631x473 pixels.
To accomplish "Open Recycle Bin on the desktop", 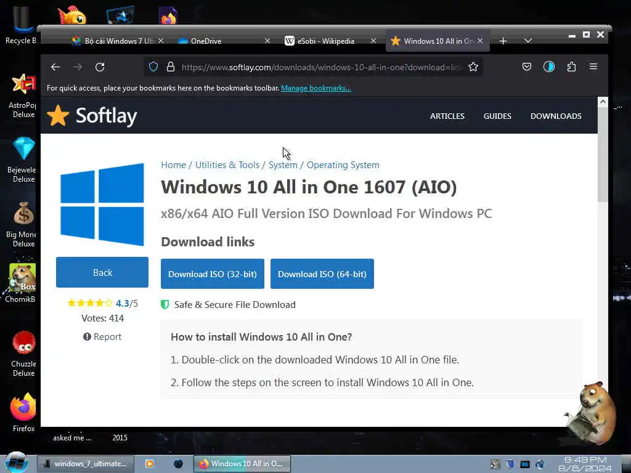I will pos(22,25).
